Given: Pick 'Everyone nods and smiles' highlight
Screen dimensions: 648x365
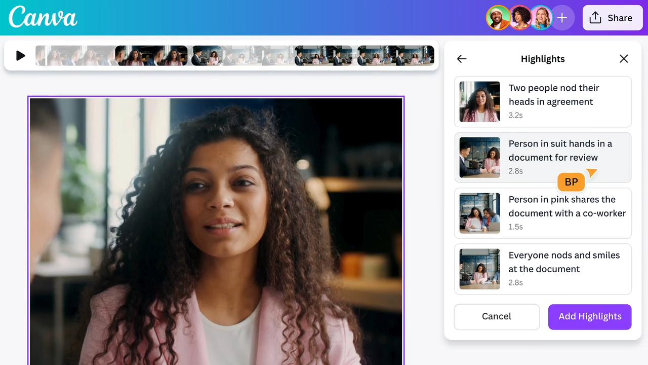Looking at the screenshot, I should pos(543,269).
